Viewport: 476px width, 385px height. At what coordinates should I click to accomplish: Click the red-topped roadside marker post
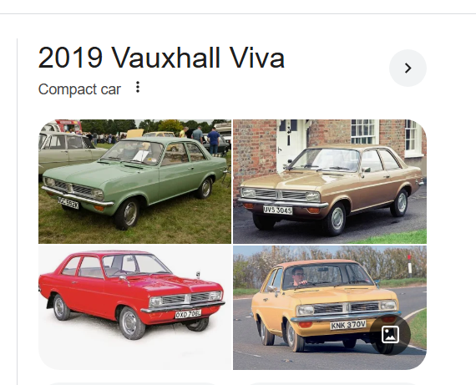point(409,266)
